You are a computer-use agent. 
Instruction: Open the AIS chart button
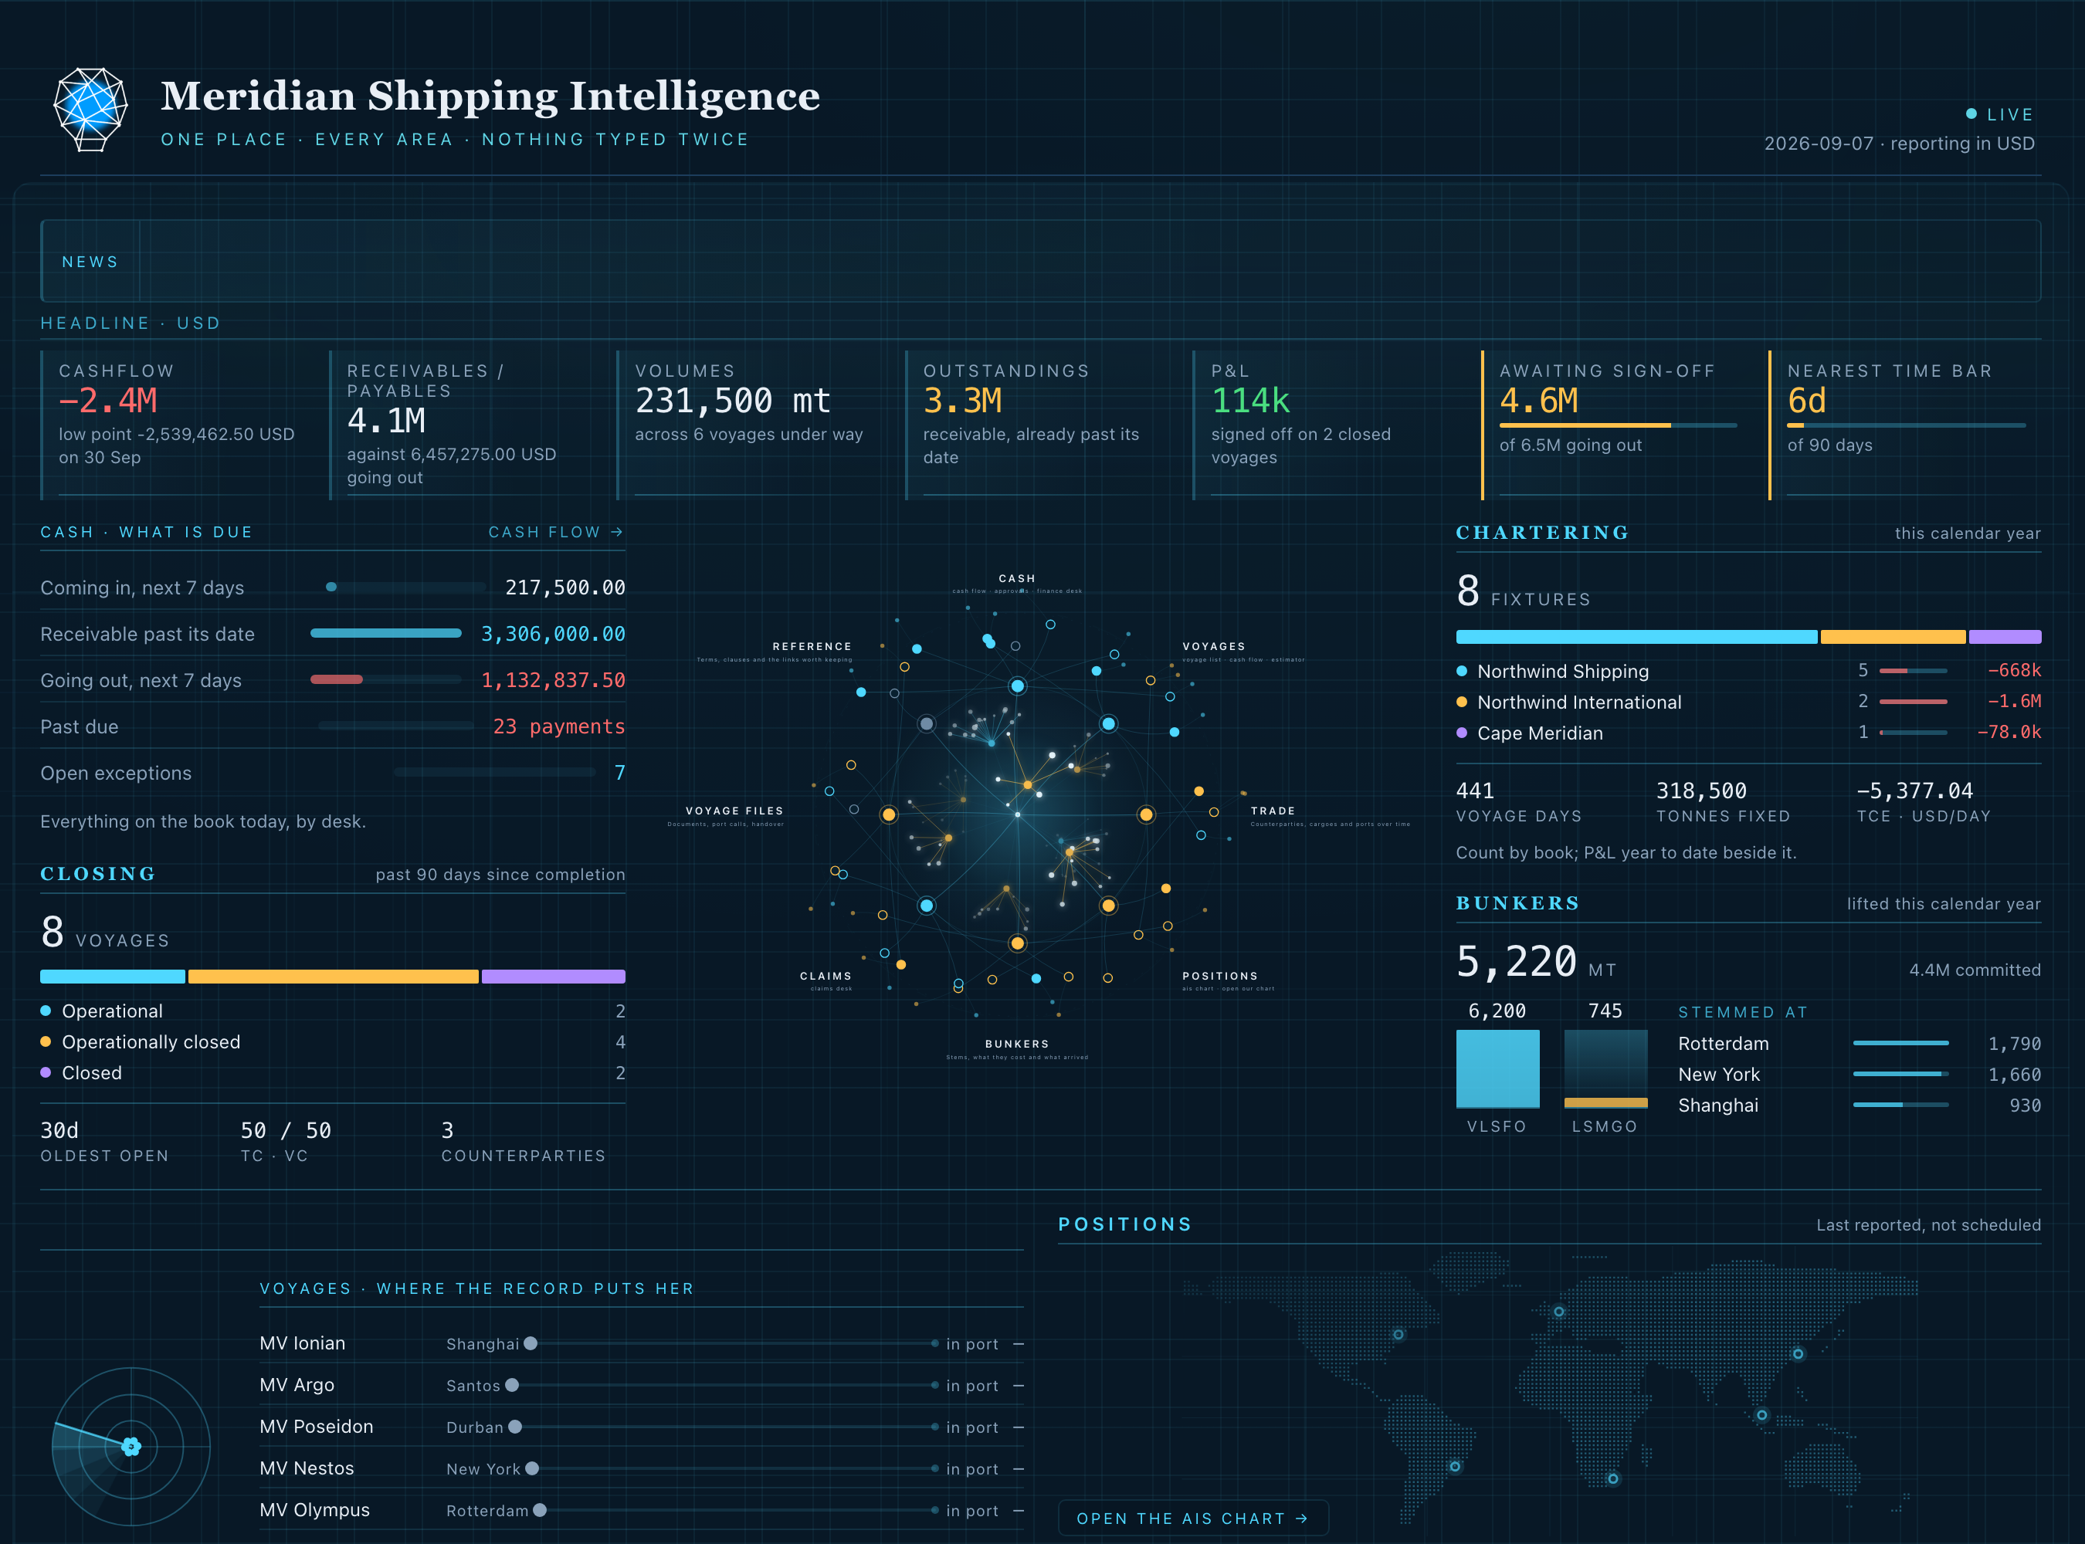click(1192, 1518)
